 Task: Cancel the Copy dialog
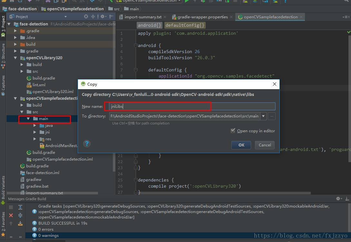click(265, 145)
